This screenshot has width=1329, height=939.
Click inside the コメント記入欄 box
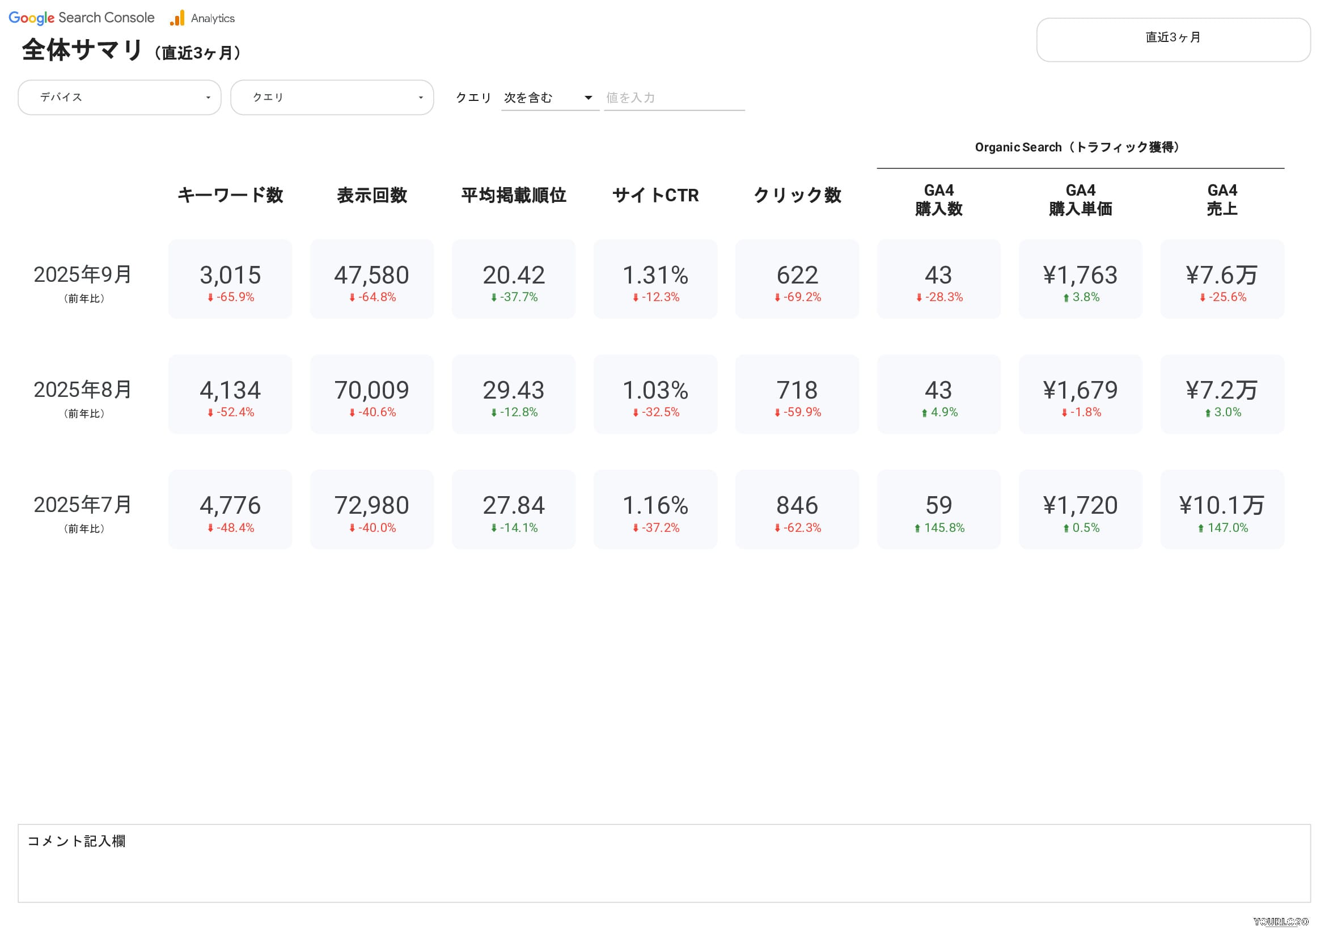(x=663, y=864)
